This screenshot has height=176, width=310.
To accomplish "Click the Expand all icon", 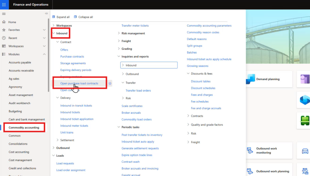I will (x=54, y=17).
